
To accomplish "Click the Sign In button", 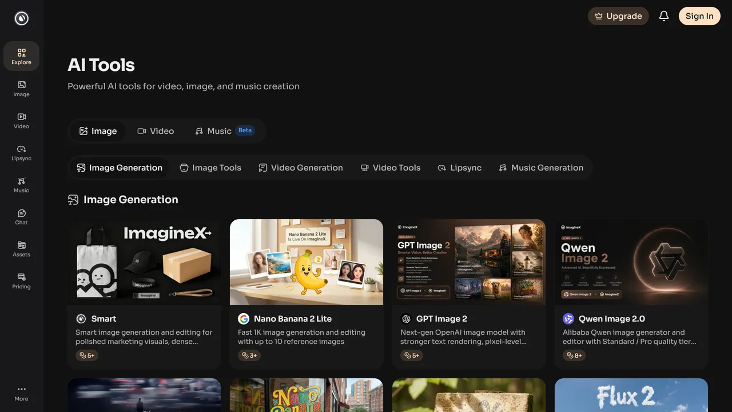I will coord(699,16).
